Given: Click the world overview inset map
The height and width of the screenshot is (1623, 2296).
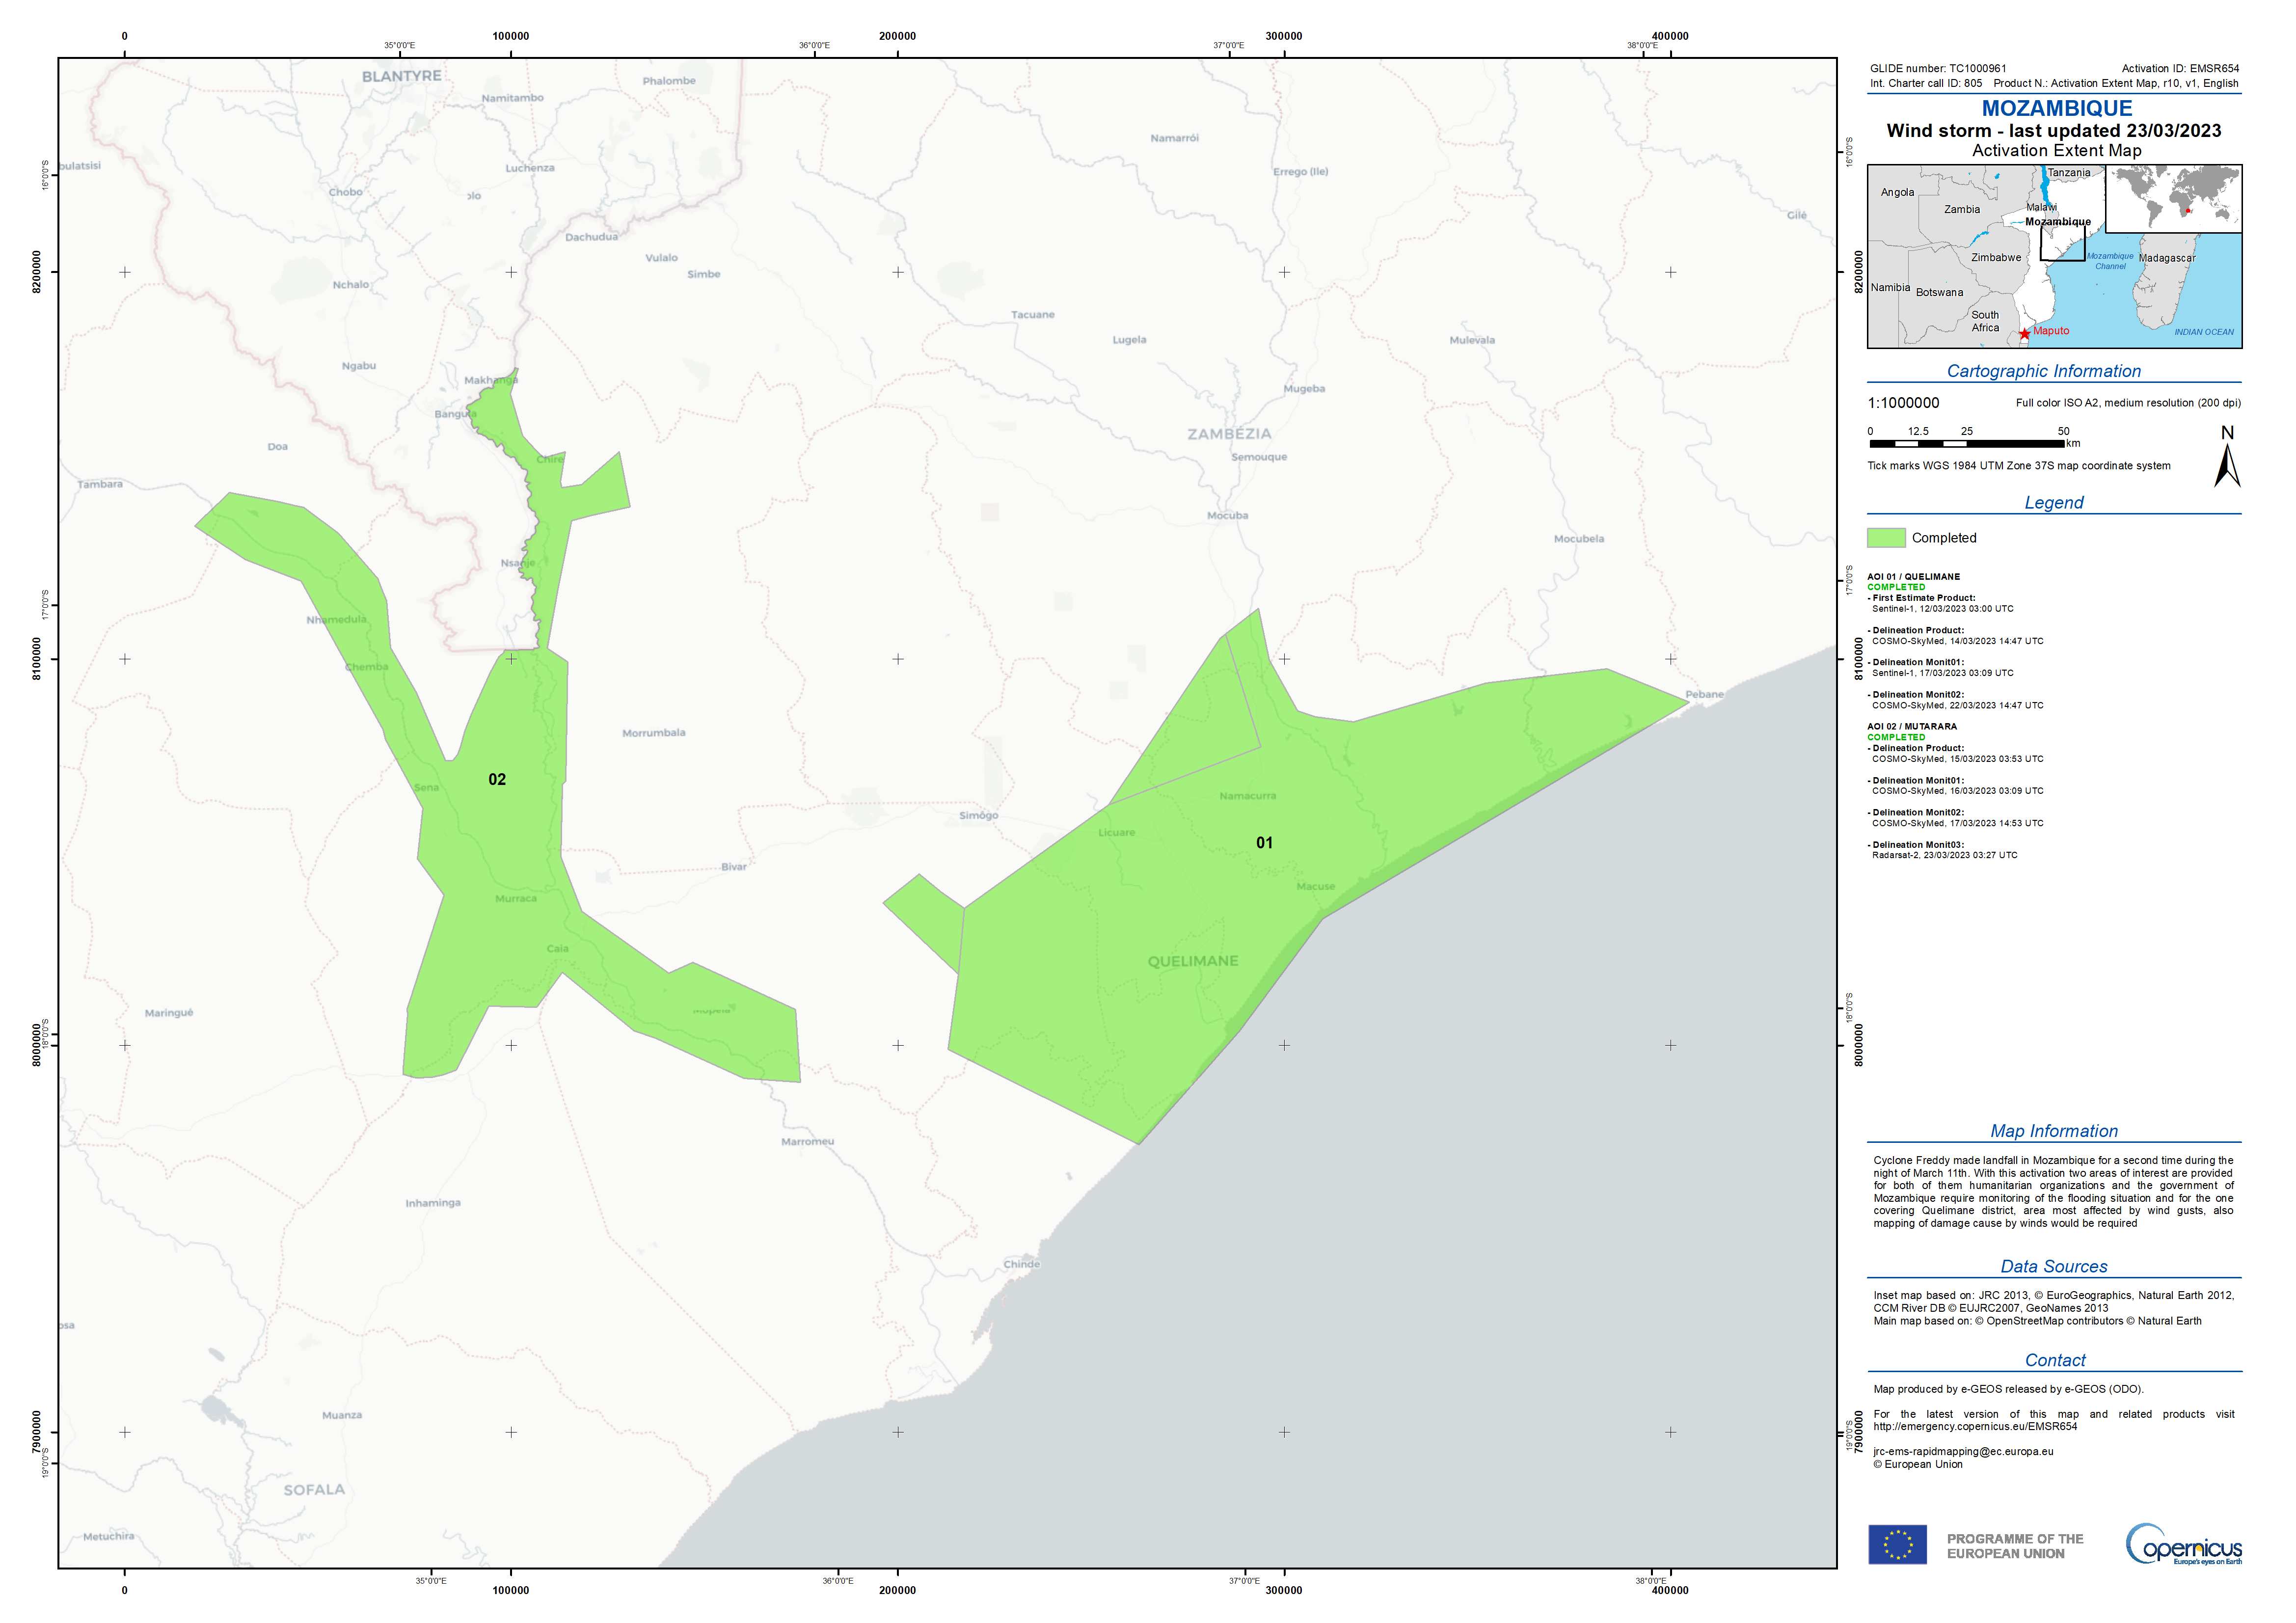Looking at the screenshot, I should (2173, 199).
